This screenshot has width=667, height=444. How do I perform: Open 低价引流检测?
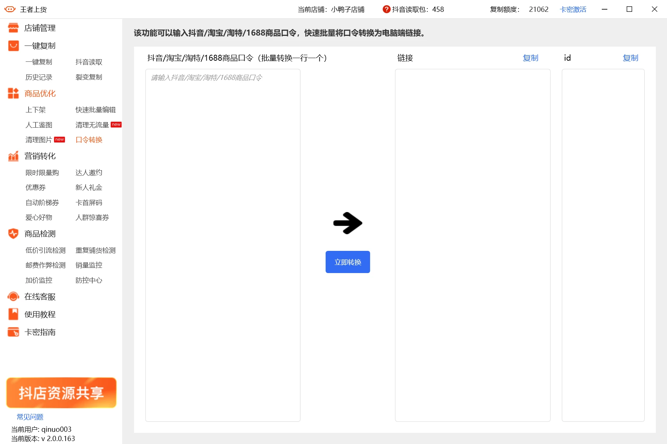click(x=46, y=250)
